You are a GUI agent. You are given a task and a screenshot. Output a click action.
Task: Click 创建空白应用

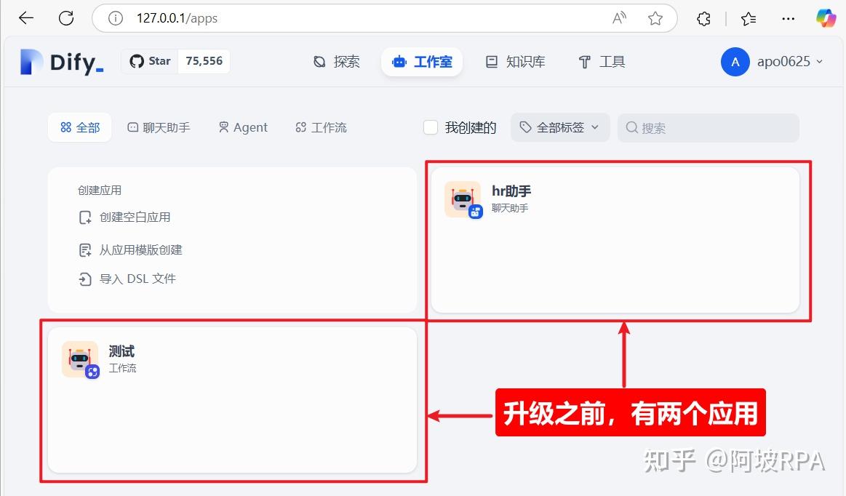(x=124, y=217)
